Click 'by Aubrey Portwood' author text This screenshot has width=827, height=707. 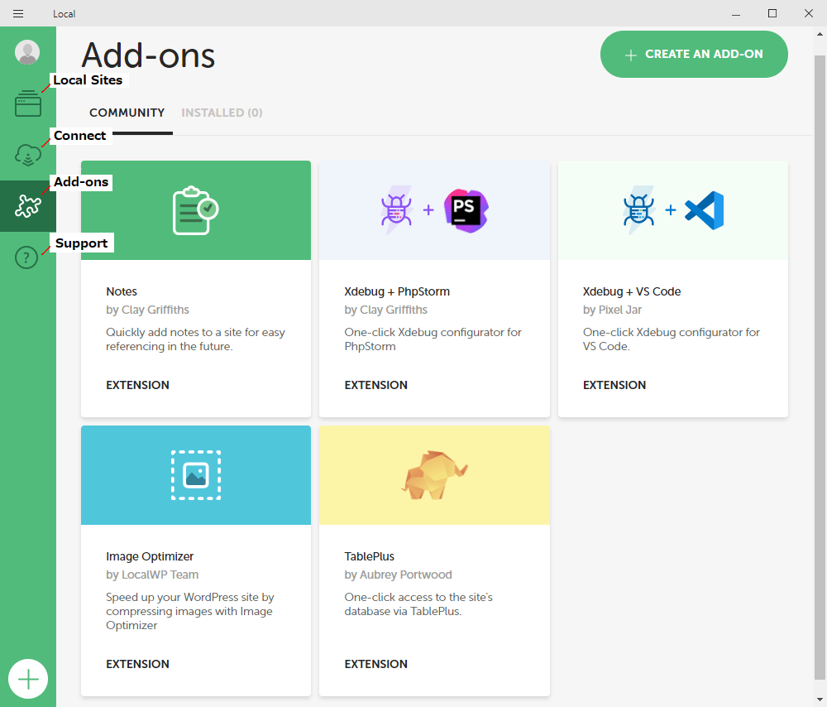click(x=399, y=575)
